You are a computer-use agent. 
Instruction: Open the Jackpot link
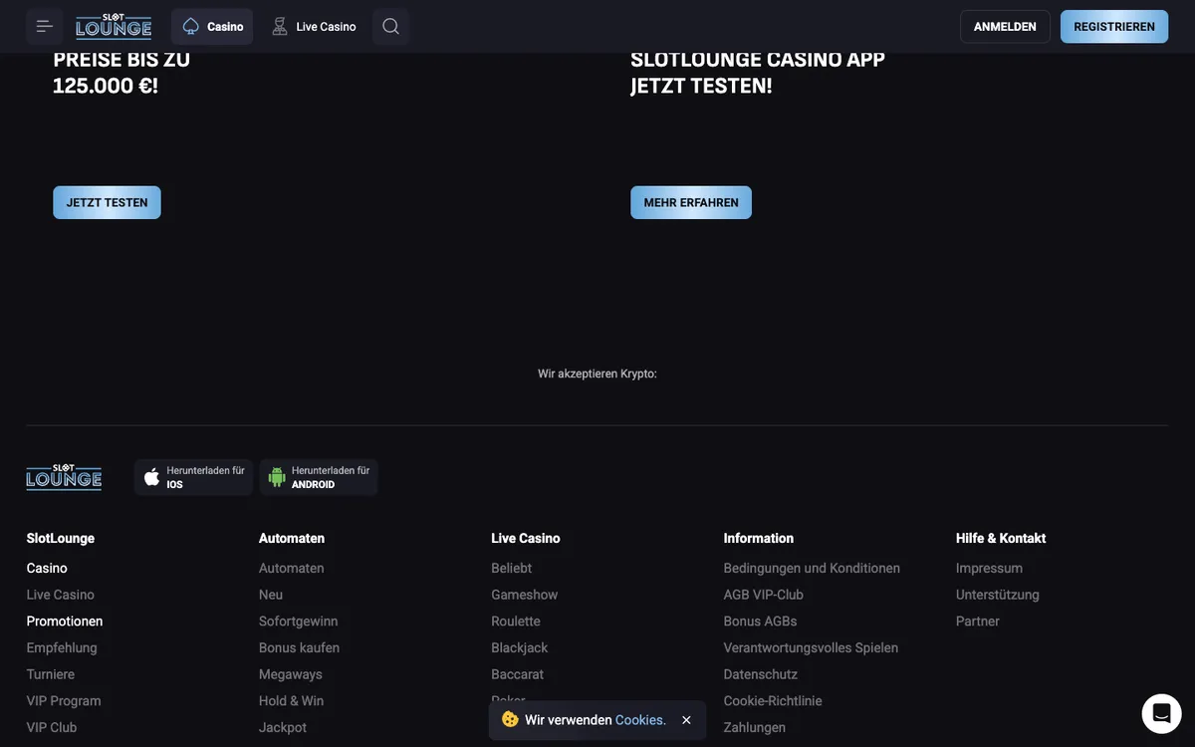[283, 727]
